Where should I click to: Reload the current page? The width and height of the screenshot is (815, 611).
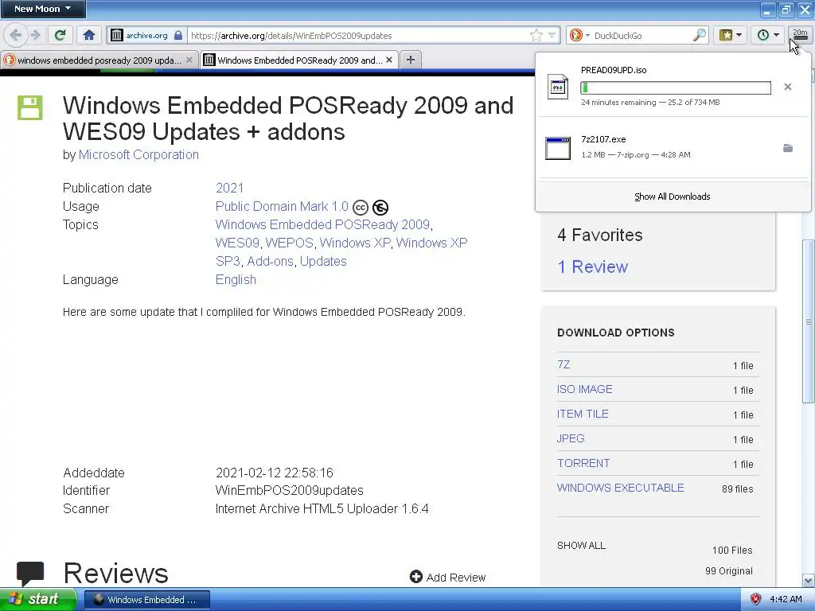[60, 35]
